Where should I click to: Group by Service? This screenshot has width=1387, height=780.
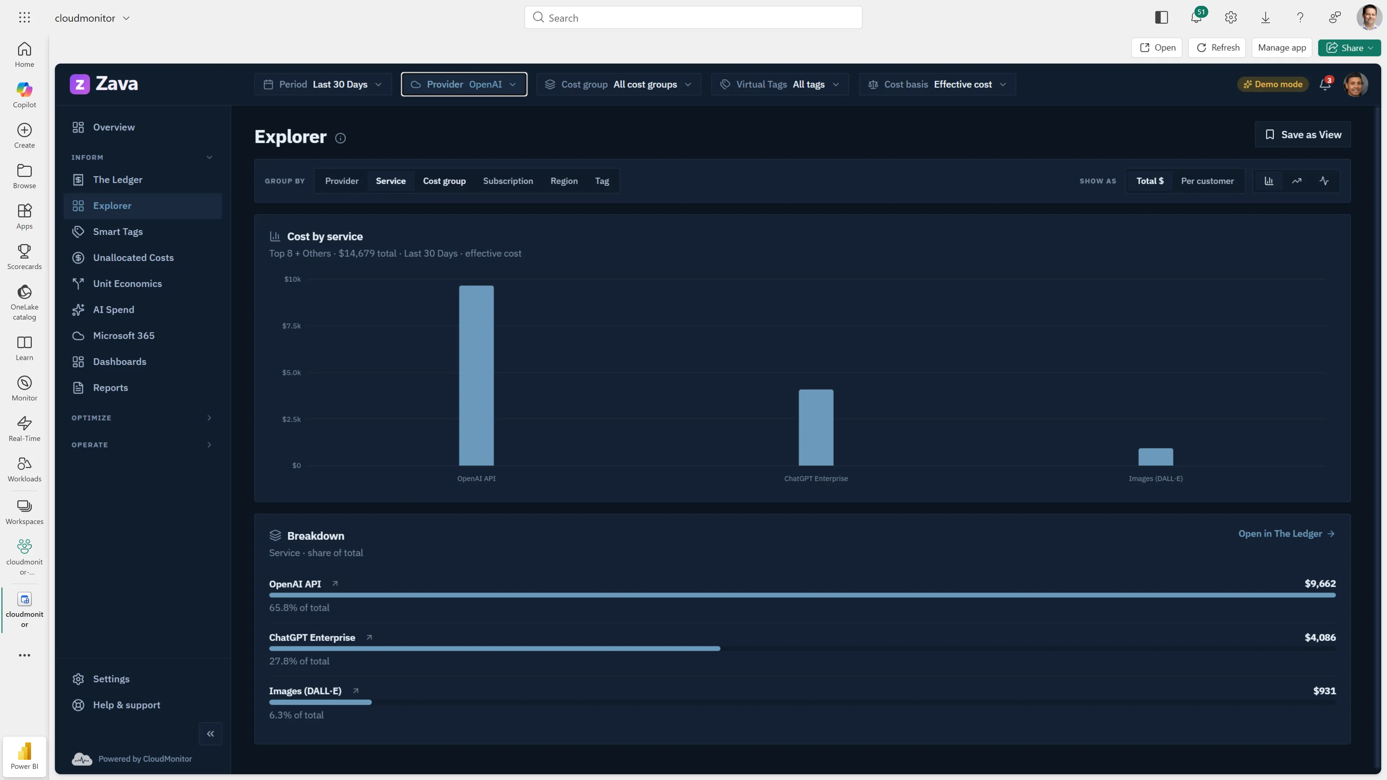[391, 181]
